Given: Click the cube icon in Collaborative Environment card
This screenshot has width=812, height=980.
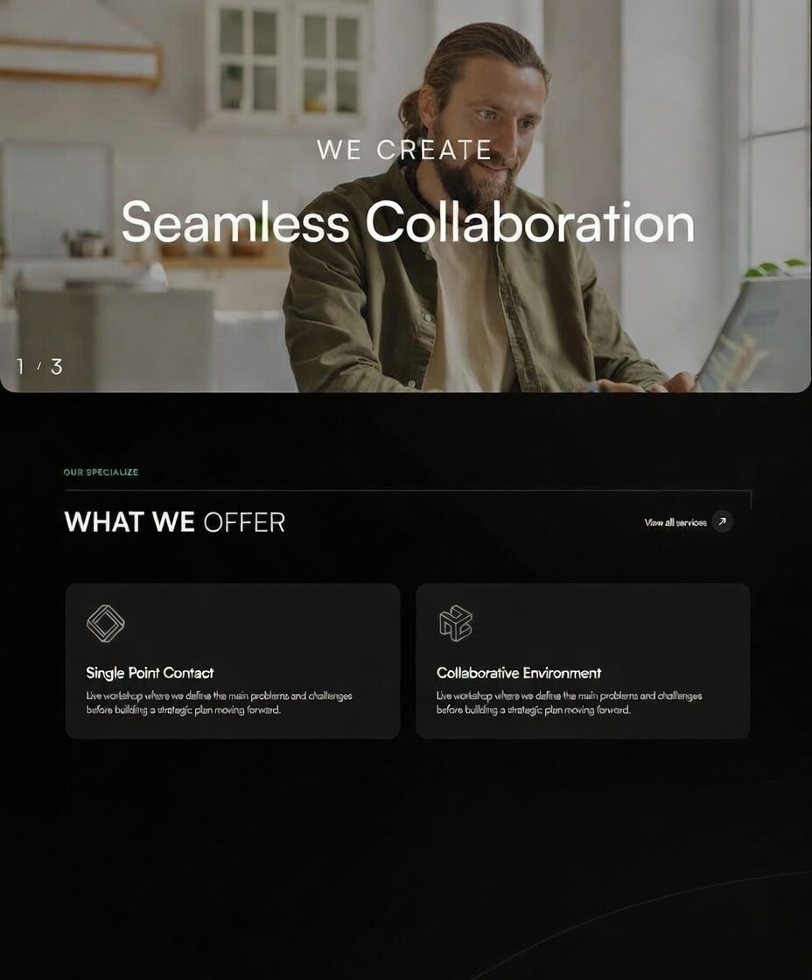Looking at the screenshot, I should coord(456,623).
